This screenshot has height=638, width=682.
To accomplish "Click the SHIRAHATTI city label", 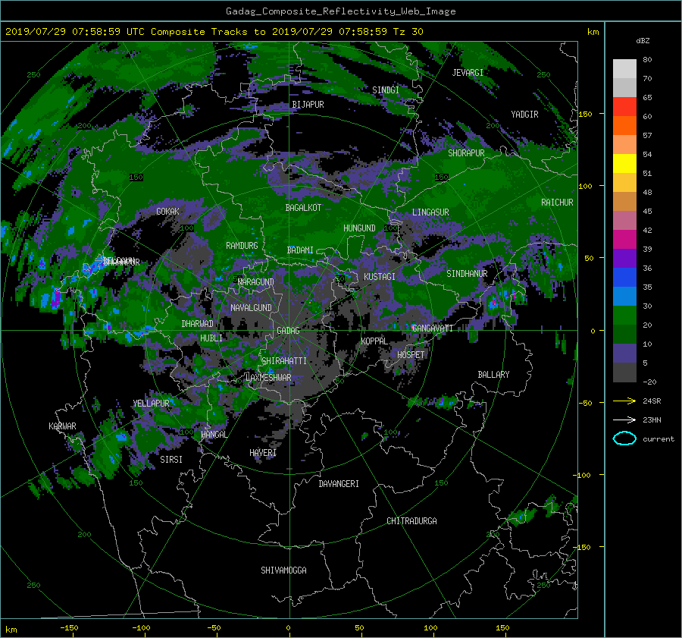I will tap(284, 361).
